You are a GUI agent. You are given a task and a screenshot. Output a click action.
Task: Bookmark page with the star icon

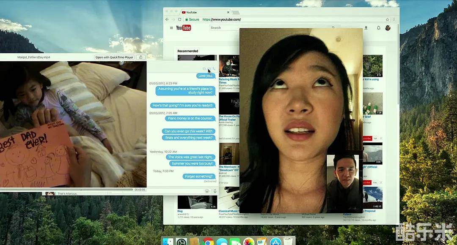pos(387,19)
